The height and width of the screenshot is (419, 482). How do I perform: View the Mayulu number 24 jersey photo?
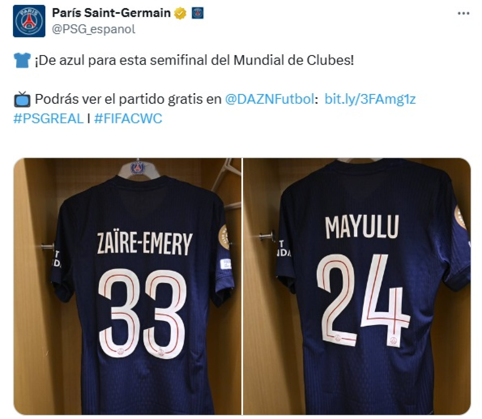(357, 286)
